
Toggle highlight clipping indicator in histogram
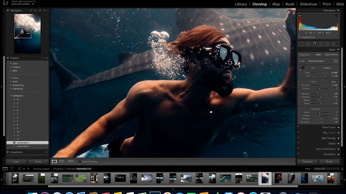tap(337, 15)
